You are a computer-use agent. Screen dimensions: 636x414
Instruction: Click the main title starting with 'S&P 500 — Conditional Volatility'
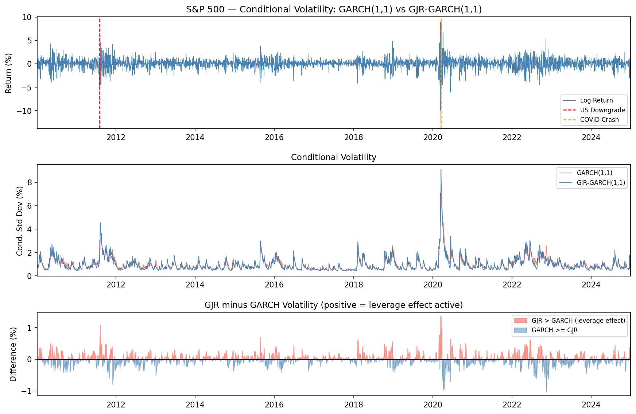tap(334, 9)
